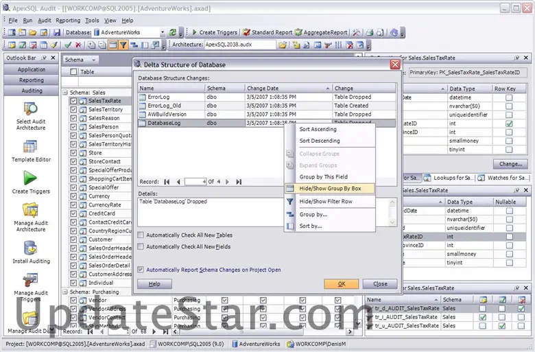Click the pistol trigger icon in architecture toolbar
Viewport: 535px width, 352px height.
[328, 45]
